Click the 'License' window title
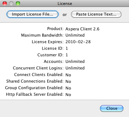The height and width of the screenshot is (117, 129). coord(65,4)
